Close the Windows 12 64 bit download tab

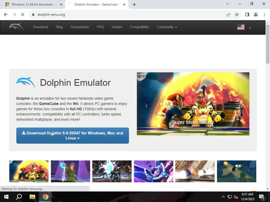pyautogui.click(x=61, y=4)
